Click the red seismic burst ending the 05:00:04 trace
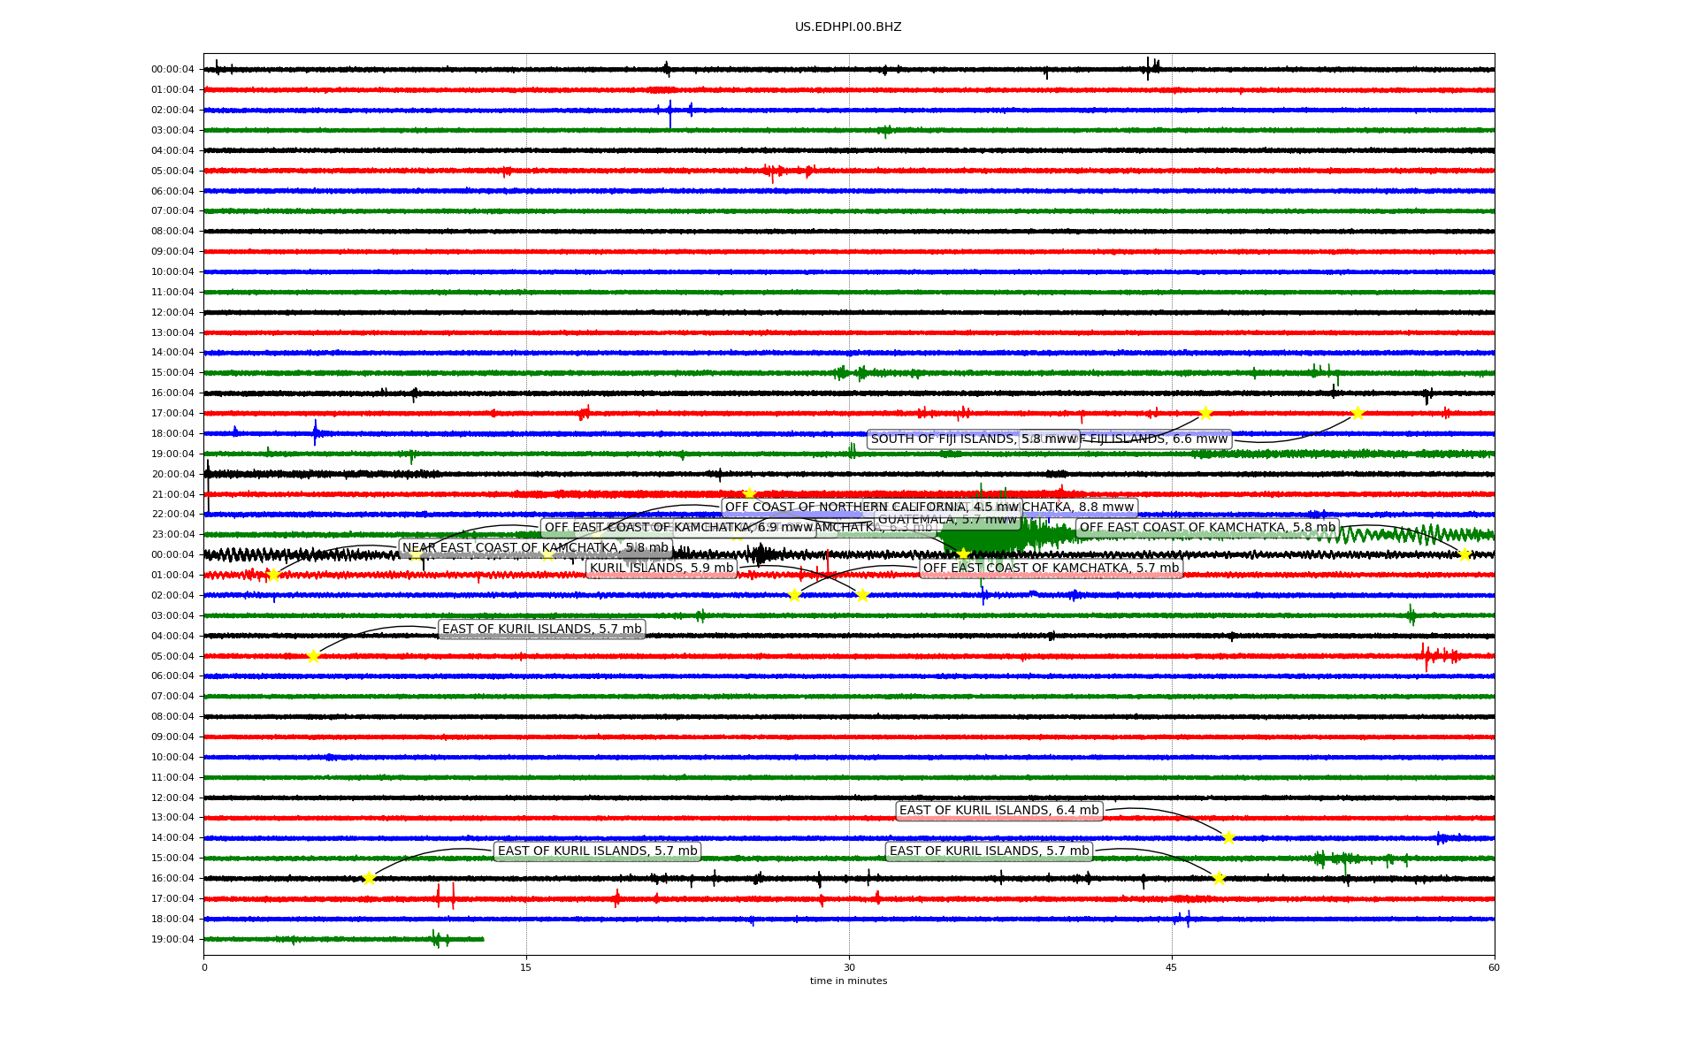This screenshot has width=1698, height=1061. click(1439, 656)
